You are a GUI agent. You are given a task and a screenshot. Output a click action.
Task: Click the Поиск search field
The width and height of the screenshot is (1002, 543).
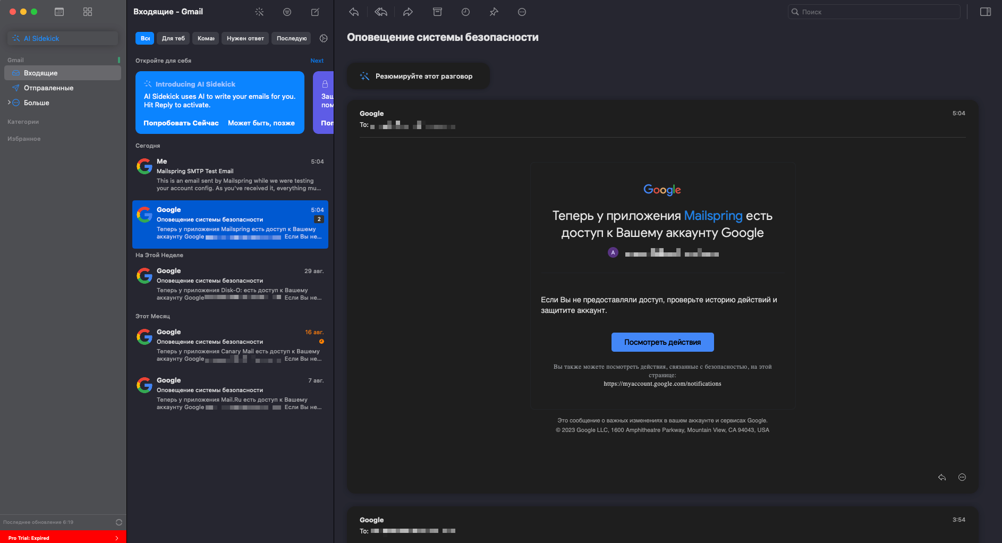tap(874, 12)
